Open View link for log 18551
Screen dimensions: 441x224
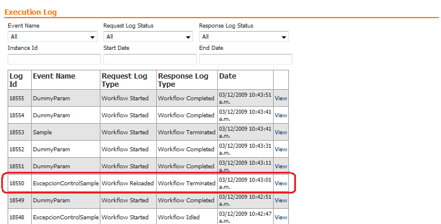[281, 166]
